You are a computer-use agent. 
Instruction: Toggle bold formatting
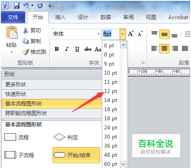57,49
